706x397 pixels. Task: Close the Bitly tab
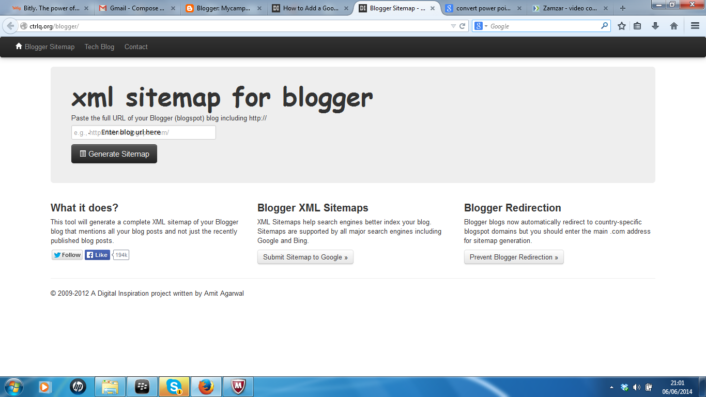pos(86,8)
